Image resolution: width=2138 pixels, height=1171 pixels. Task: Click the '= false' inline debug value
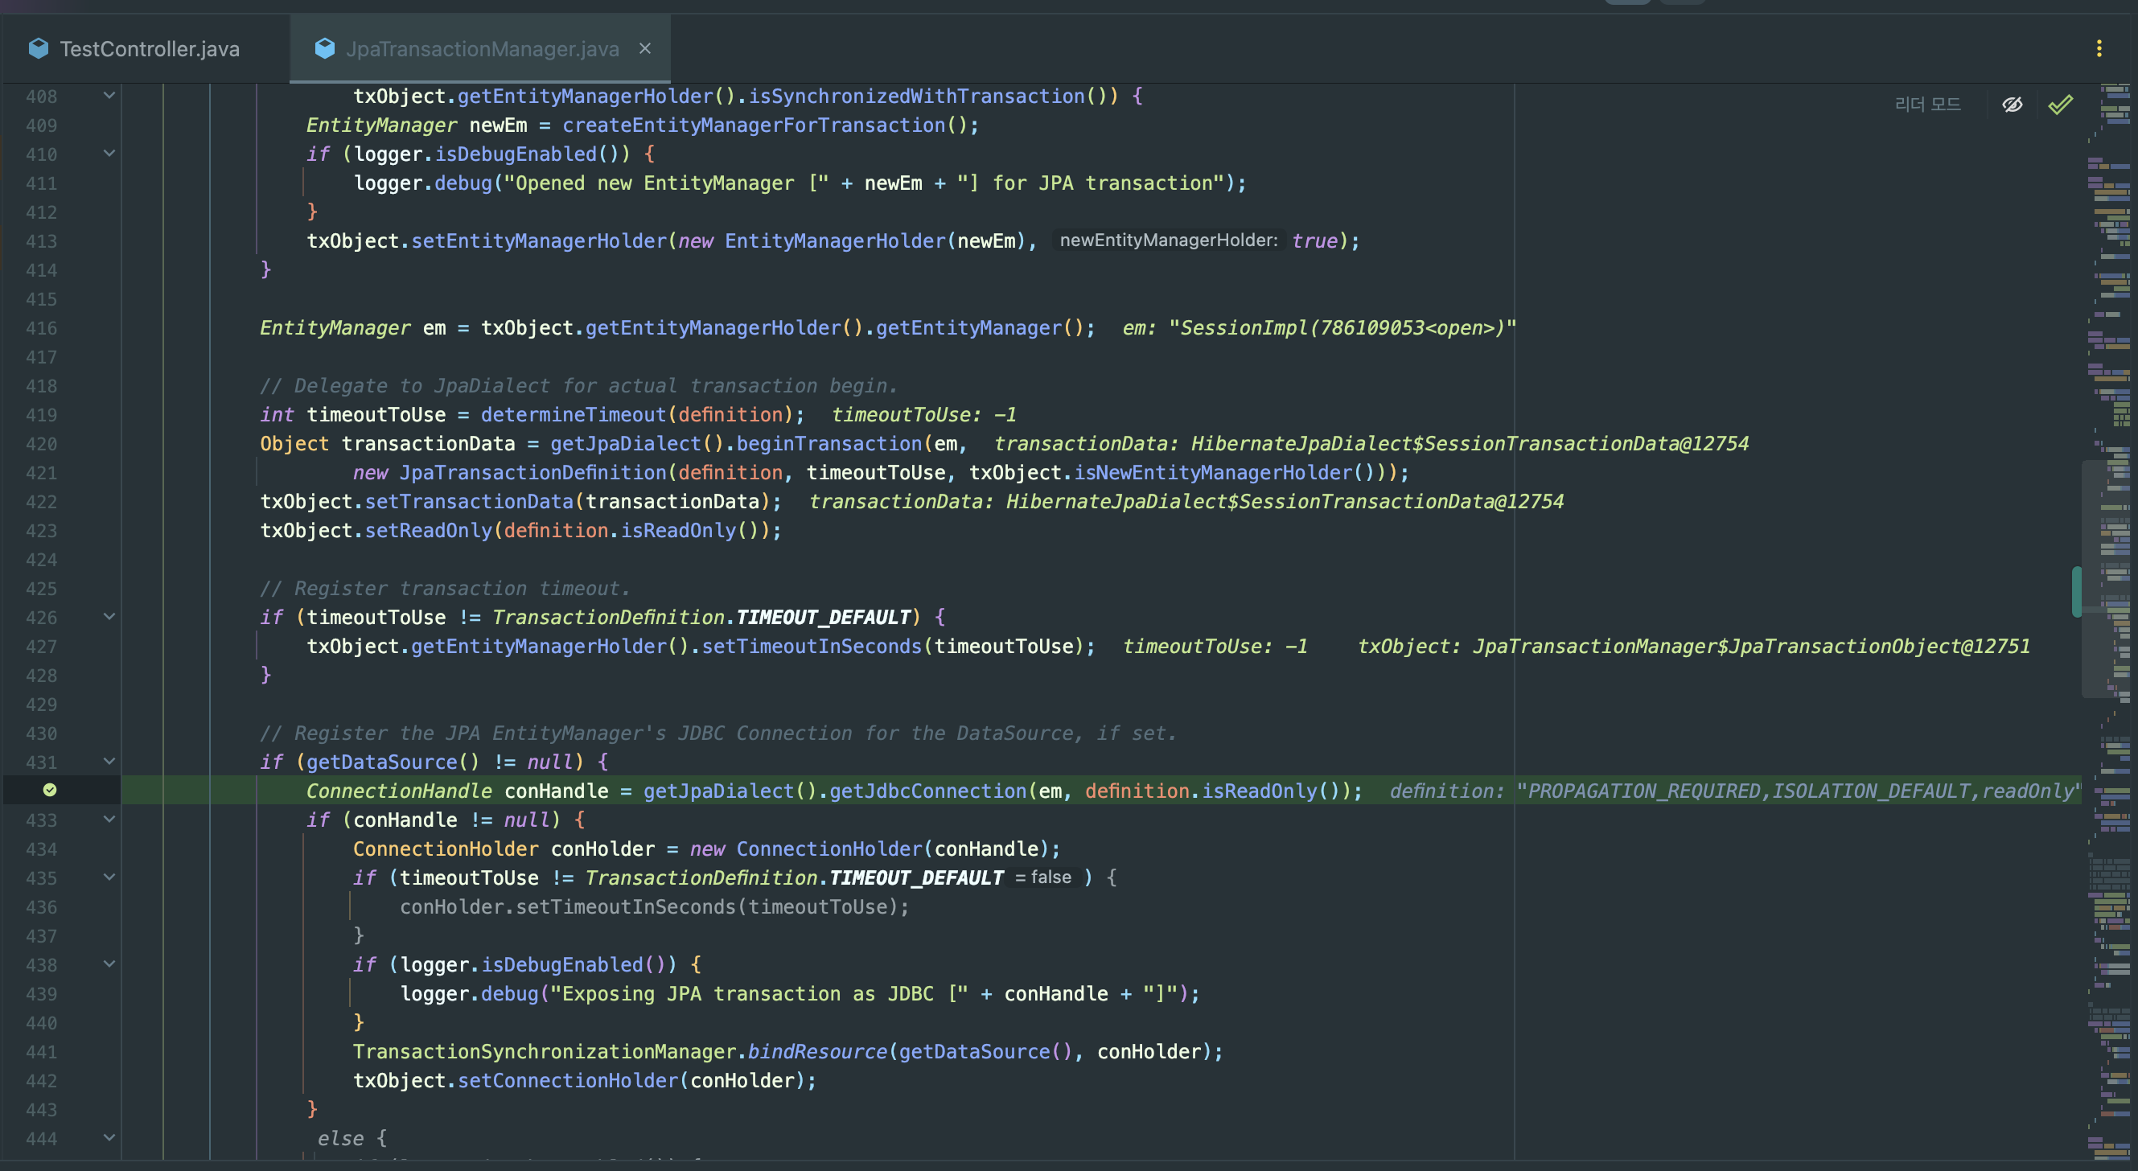[1043, 877]
